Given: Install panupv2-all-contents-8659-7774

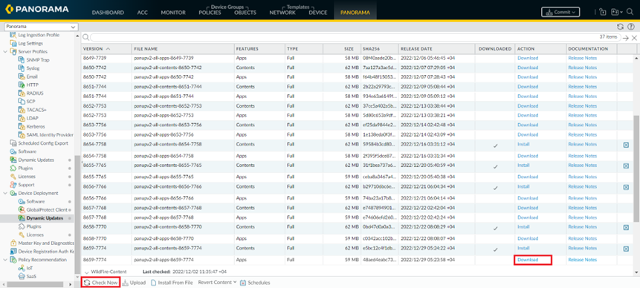Looking at the screenshot, I should 523,248.
